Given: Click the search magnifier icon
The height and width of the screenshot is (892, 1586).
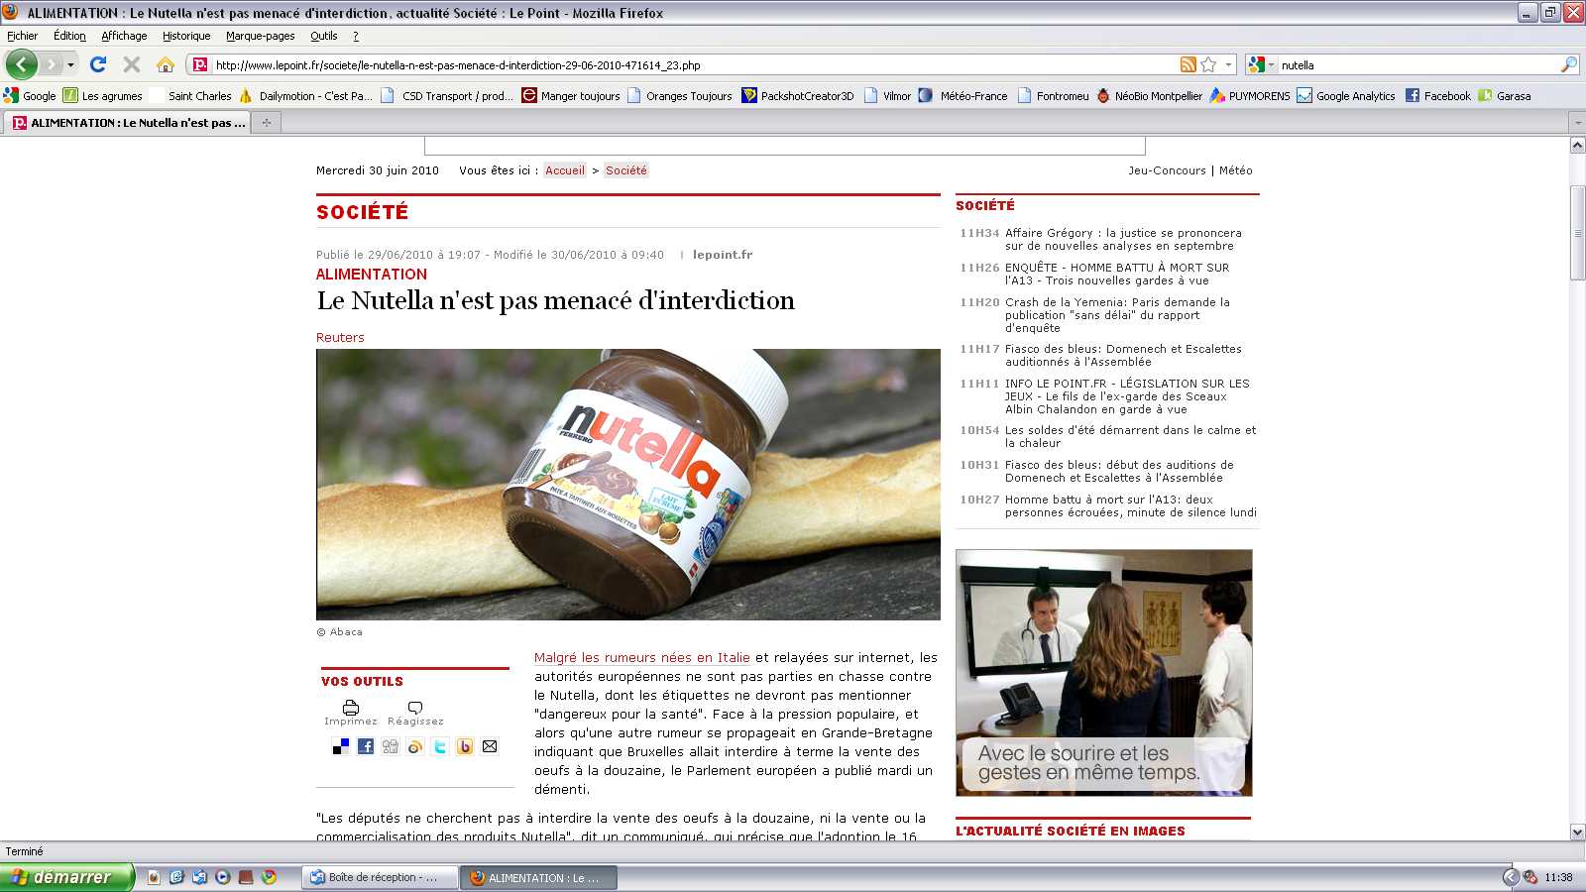Looking at the screenshot, I should (x=1568, y=64).
